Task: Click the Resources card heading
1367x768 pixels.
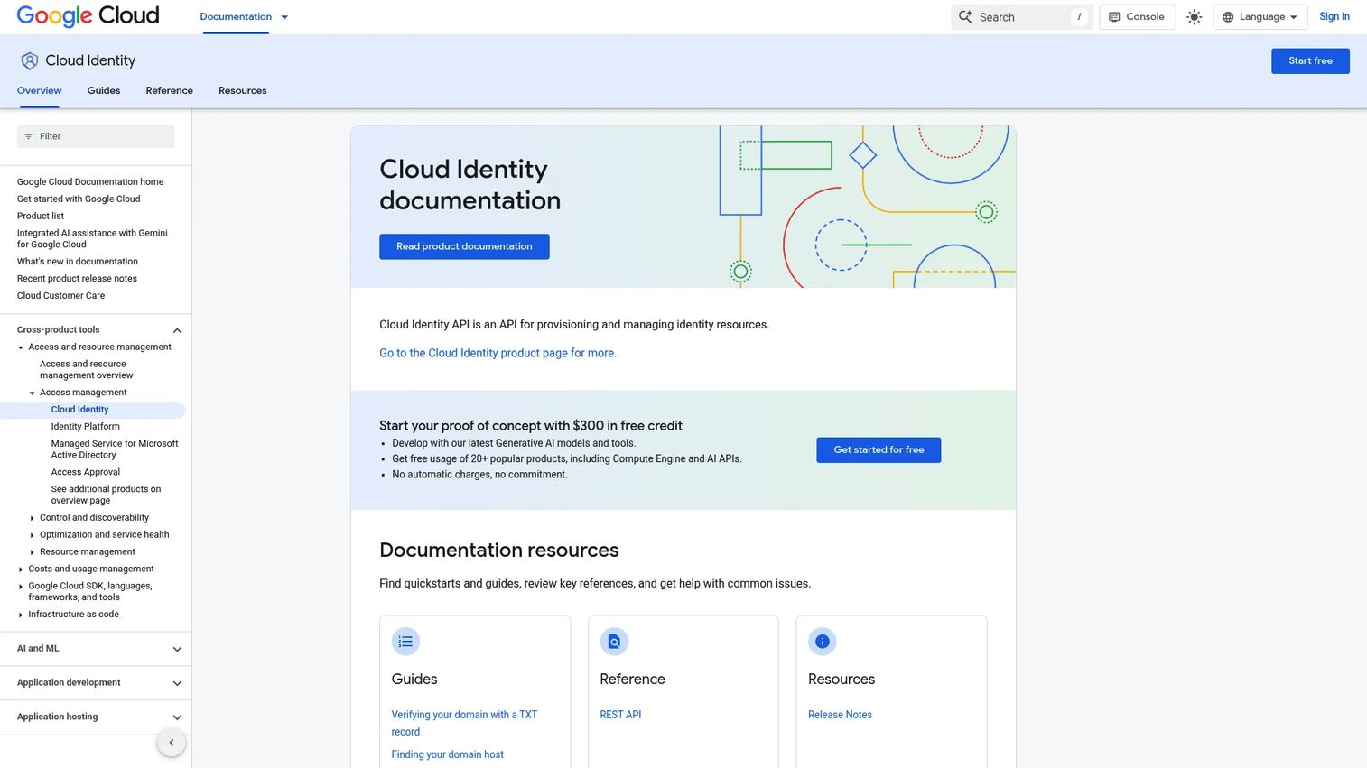Action: [842, 679]
